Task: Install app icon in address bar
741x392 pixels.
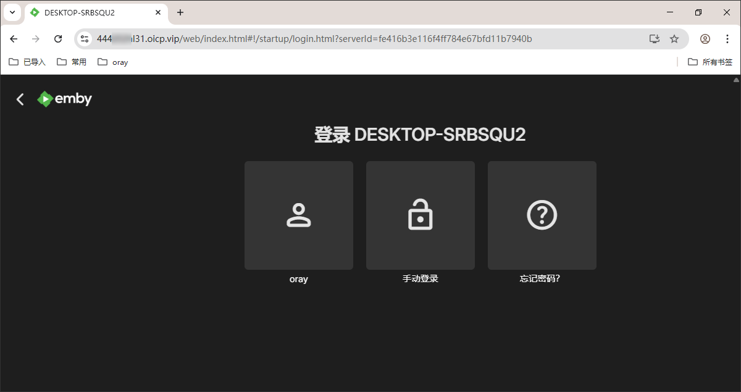Action: tap(655, 39)
